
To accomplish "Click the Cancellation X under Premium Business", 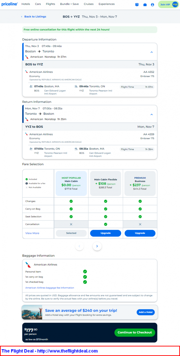I will [140, 224].
